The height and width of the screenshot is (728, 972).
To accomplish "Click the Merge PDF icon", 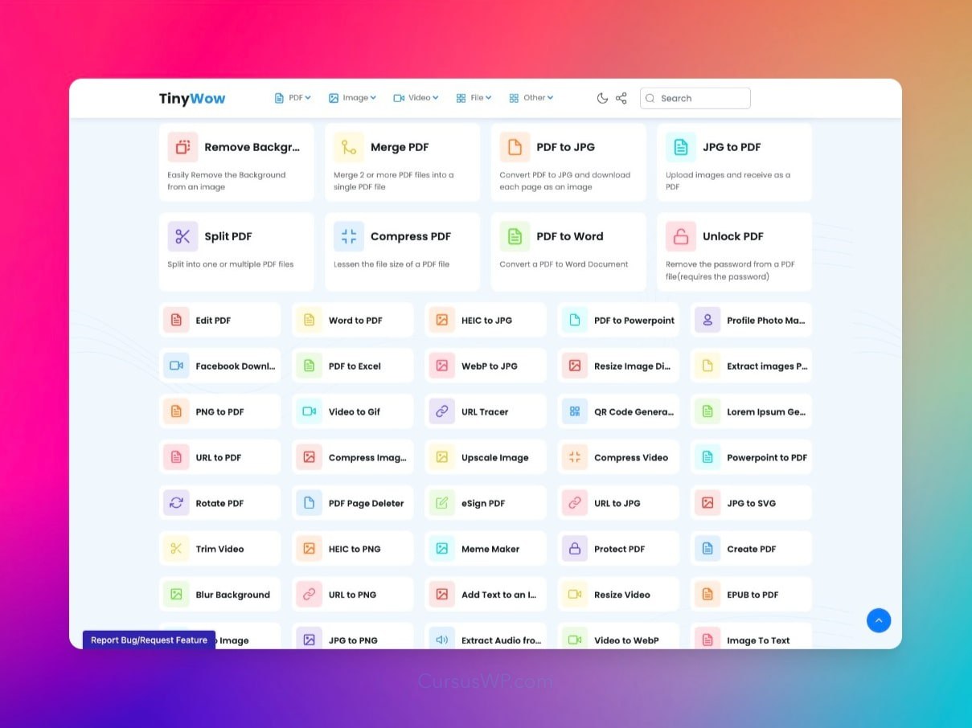I will coord(349,147).
